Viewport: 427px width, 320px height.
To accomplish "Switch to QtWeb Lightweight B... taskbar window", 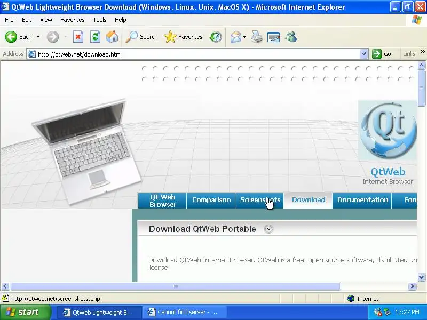I will [x=99, y=312].
